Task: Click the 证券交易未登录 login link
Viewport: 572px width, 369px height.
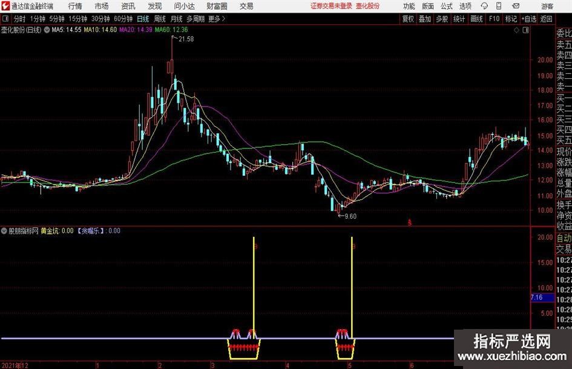Action: coord(331,6)
